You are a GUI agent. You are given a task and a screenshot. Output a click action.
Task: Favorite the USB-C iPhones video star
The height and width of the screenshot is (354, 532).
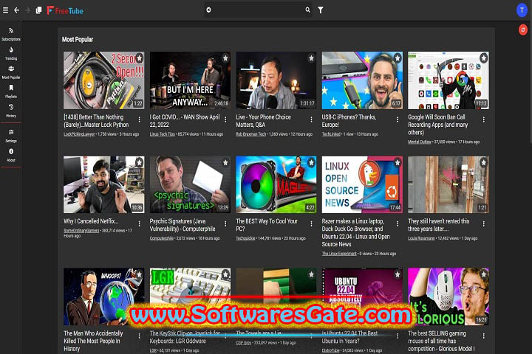tap(398, 58)
